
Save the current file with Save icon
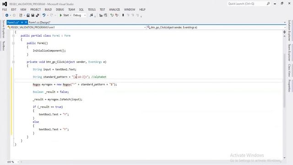(x=33, y=15)
